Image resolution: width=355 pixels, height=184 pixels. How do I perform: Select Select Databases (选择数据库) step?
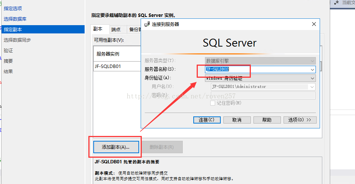pyautogui.click(x=15, y=19)
